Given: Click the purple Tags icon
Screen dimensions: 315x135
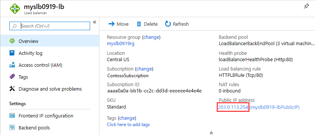Looking at the screenshot, I should pyautogui.click(x=12, y=77).
